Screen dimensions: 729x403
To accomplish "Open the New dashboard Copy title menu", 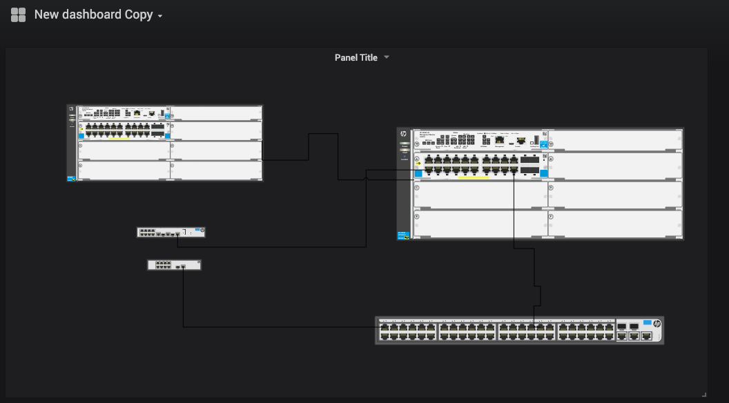I will coord(159,14).
